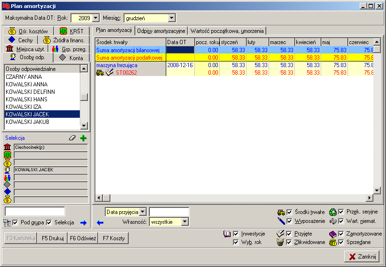Click the eraser icon in Selekcja panel
Image resolution: width=386 pixels, height=267 pixels.
click(x=72, y=138)
